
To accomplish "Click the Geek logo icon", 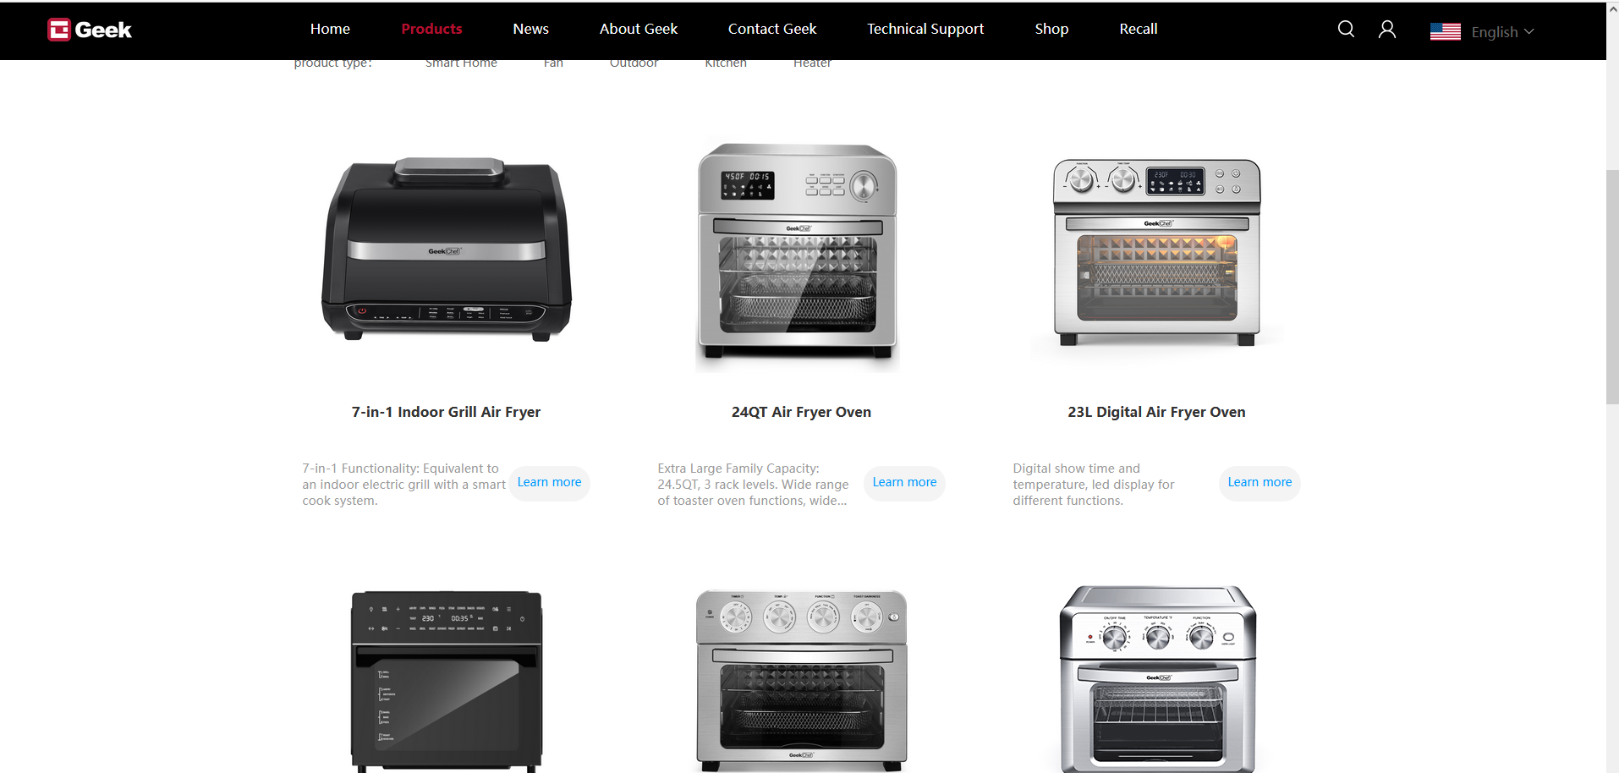I will [58, 30].
